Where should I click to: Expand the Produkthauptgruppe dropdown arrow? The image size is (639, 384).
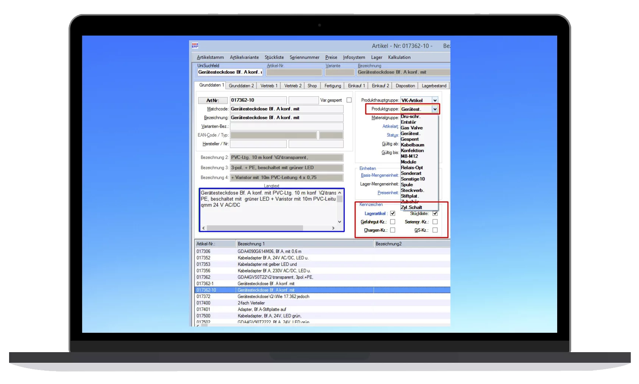435,100
